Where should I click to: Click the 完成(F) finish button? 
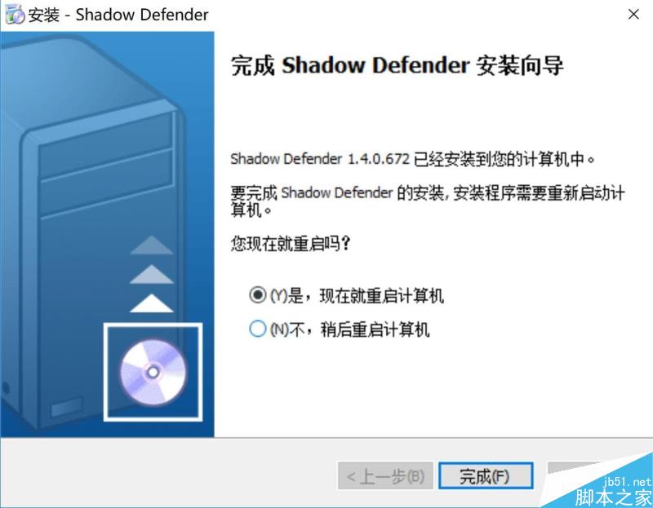pyautogui.click(x=486, y=475)
